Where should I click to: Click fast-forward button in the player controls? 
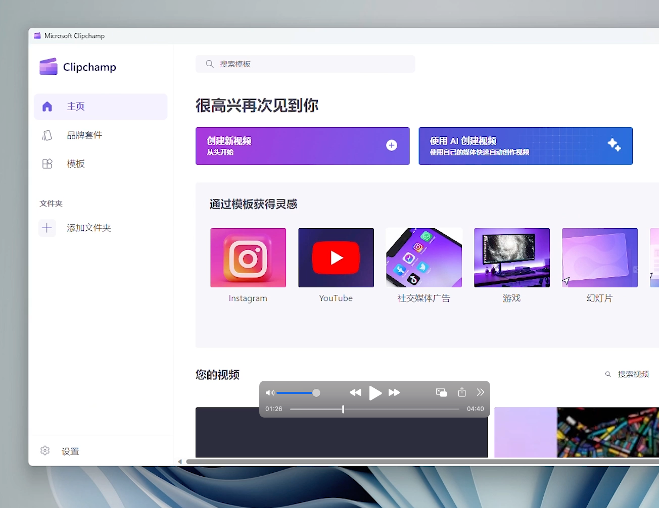[x=395, y=392]
